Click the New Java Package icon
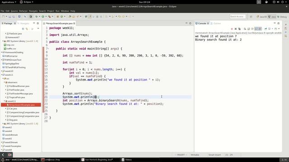289x162 pixels. tap(57, 17)
